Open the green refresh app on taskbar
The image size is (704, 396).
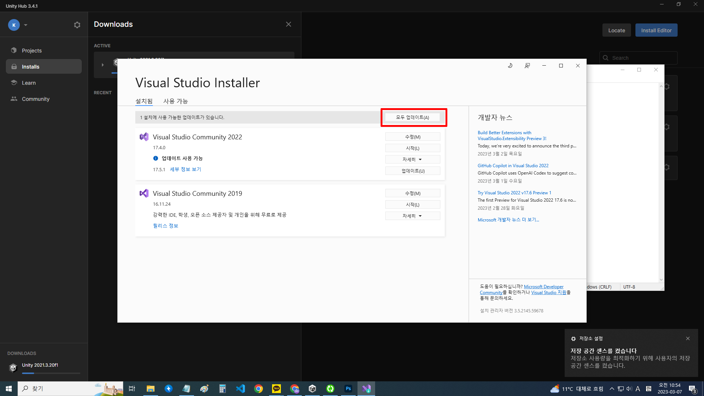(330, 389)
